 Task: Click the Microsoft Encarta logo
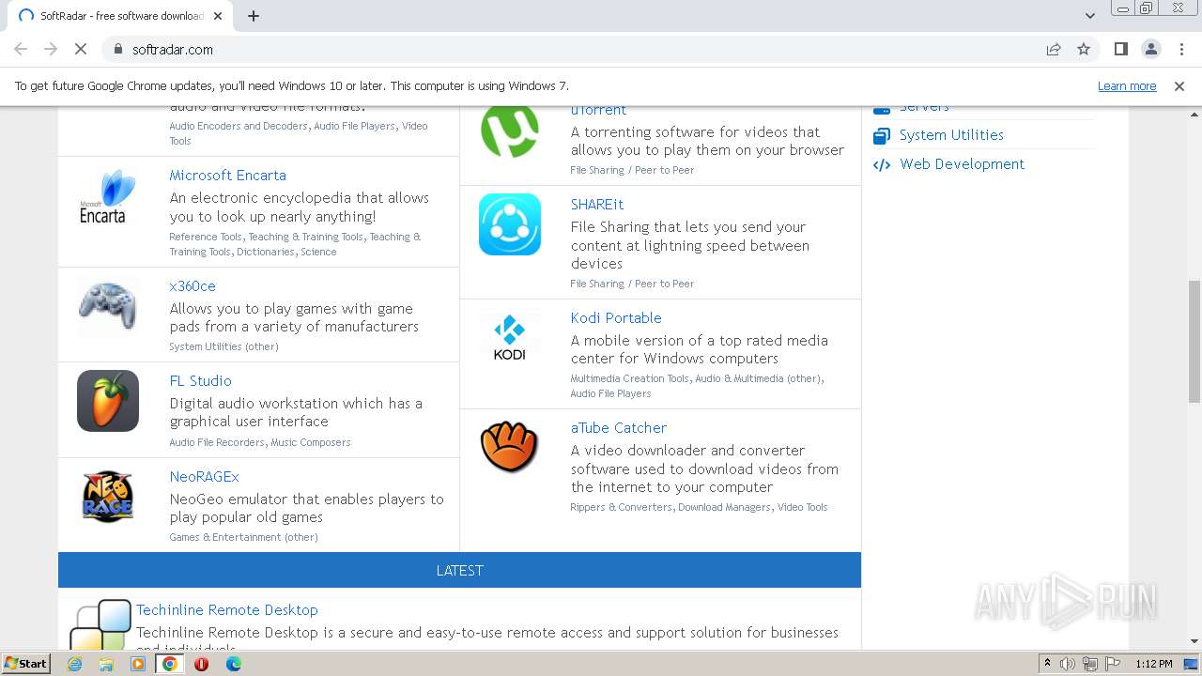107,196
